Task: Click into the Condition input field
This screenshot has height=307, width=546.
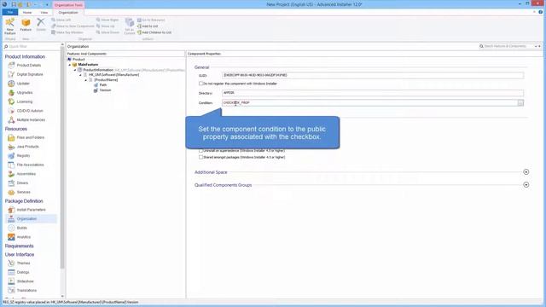Action: point(369,102)
